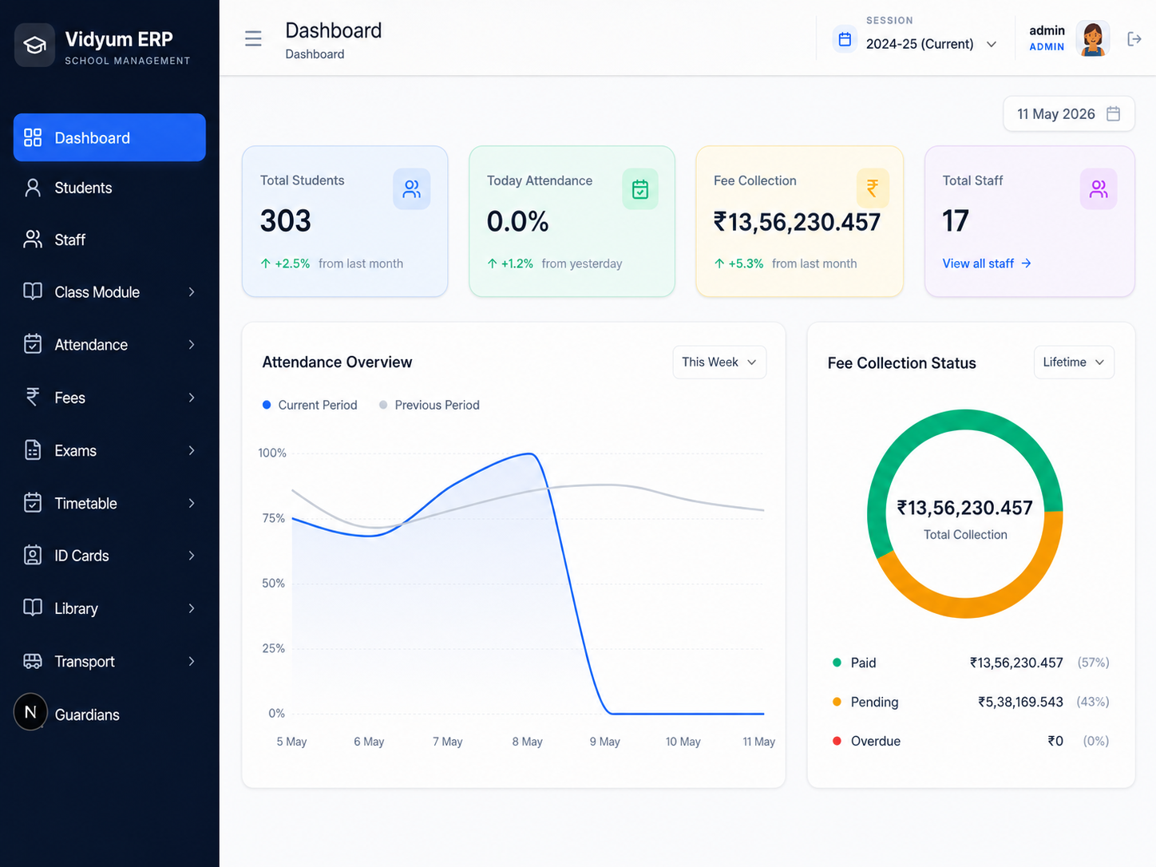The height and width of the screenshot is (867, 1156).
Task: Click the N avatar circle near Guardians
Action: pos(30,712)
